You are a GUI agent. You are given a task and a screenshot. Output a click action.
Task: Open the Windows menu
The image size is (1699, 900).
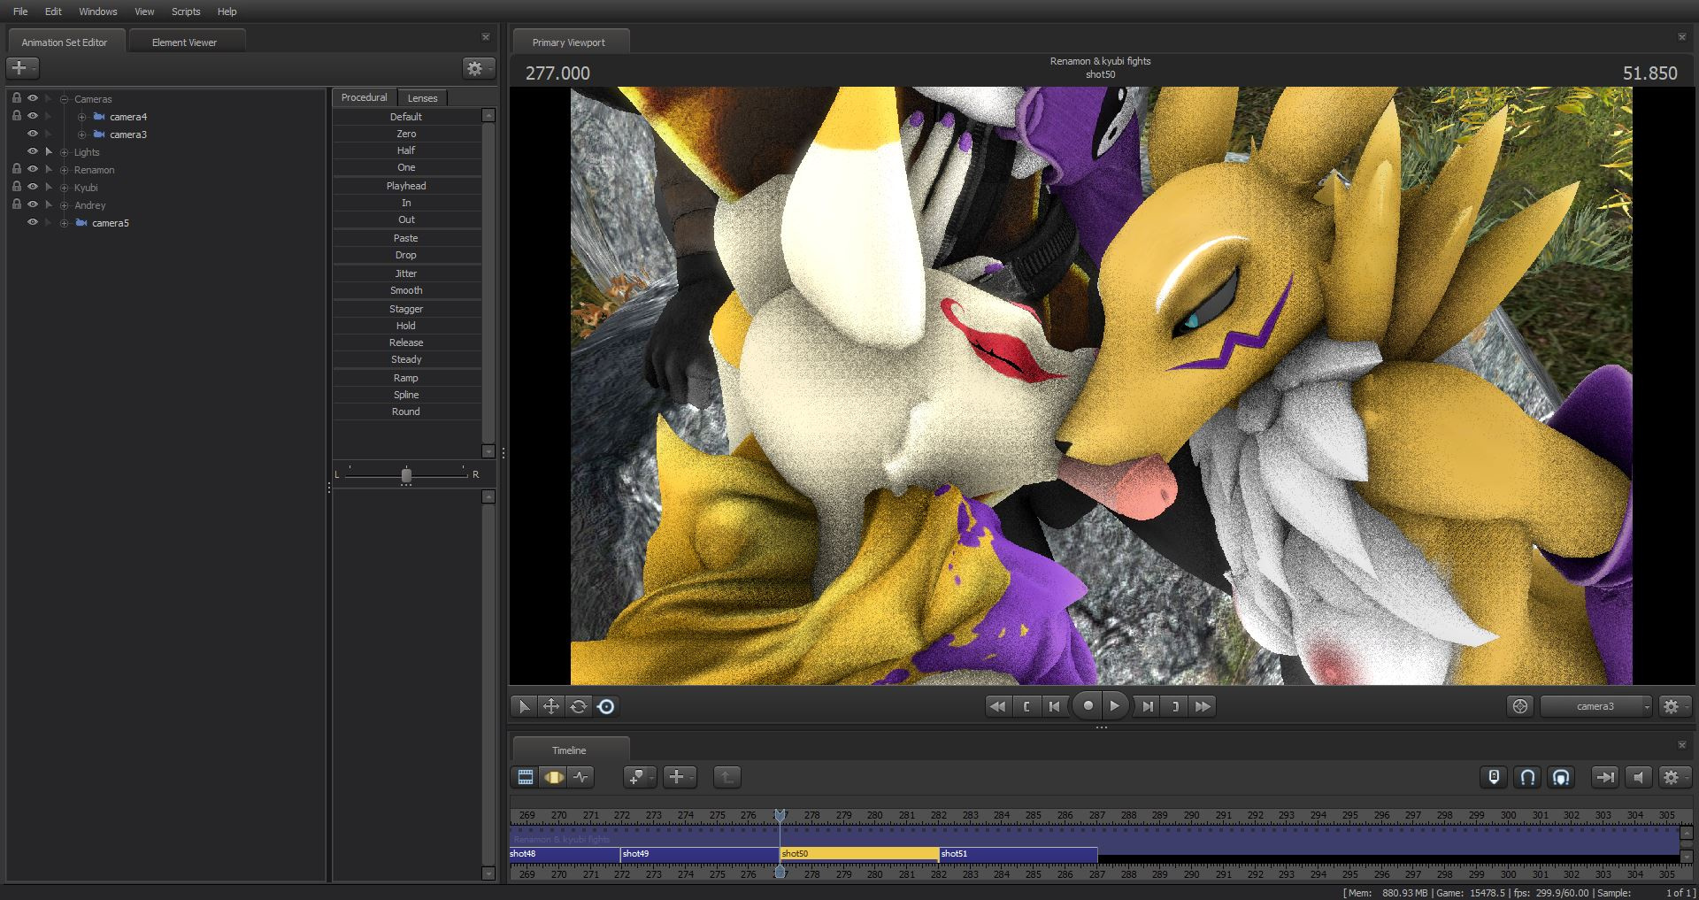pos(98,12)
